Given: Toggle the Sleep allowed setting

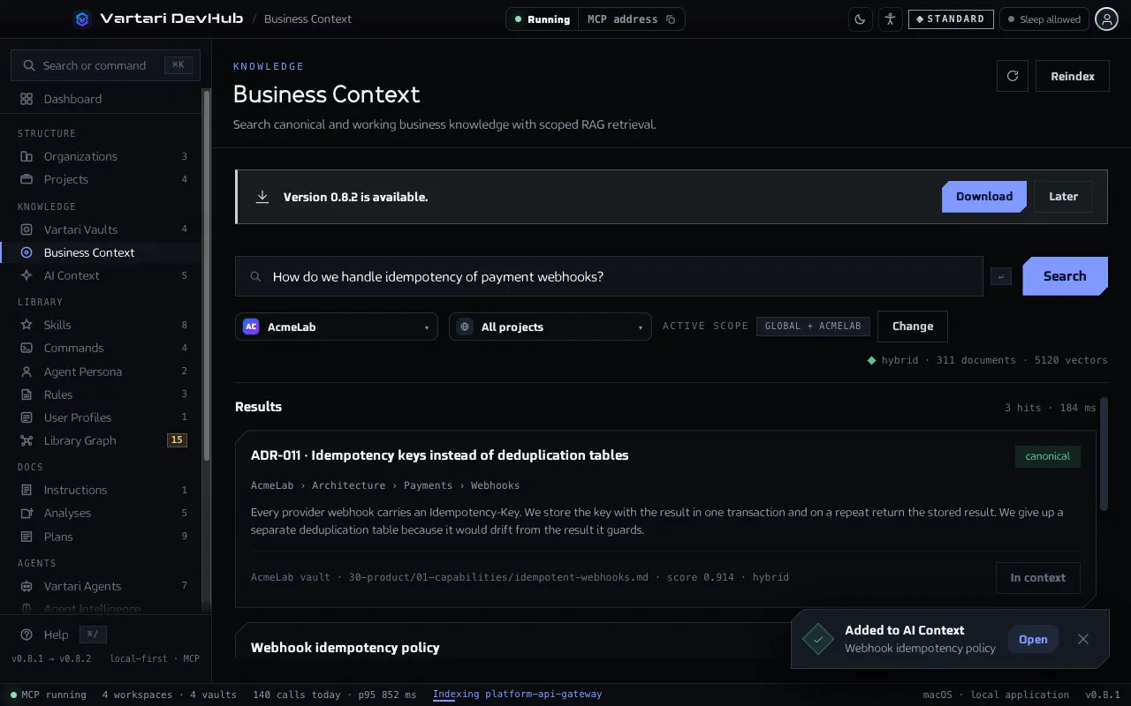Looking at the screenshot, I should (x=1044, y=19).
